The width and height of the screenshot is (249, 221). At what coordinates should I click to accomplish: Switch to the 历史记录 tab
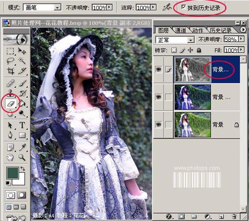(221, 30)
